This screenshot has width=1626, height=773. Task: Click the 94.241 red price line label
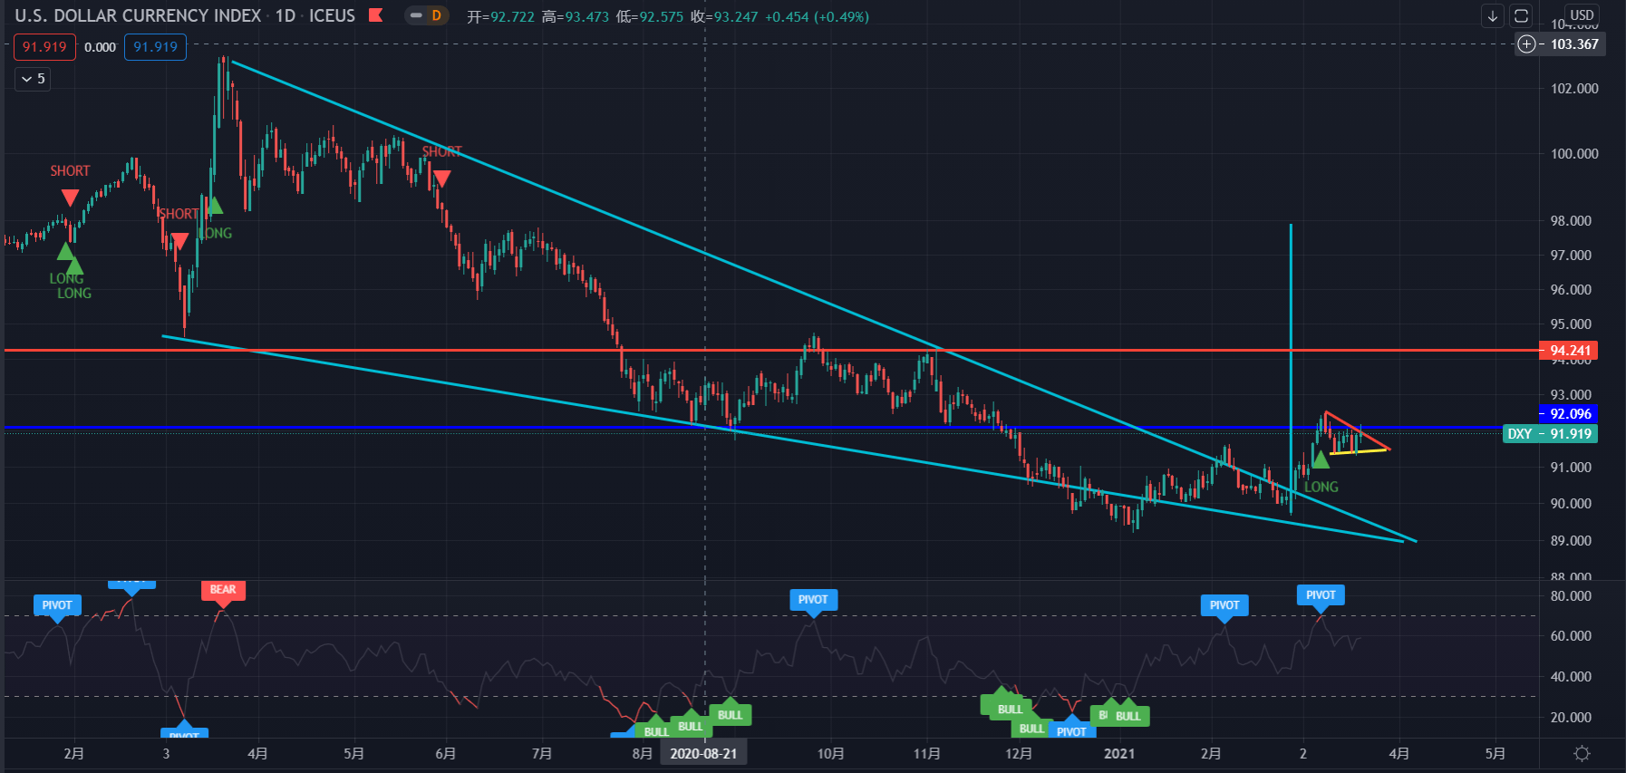click(1569, 351)
